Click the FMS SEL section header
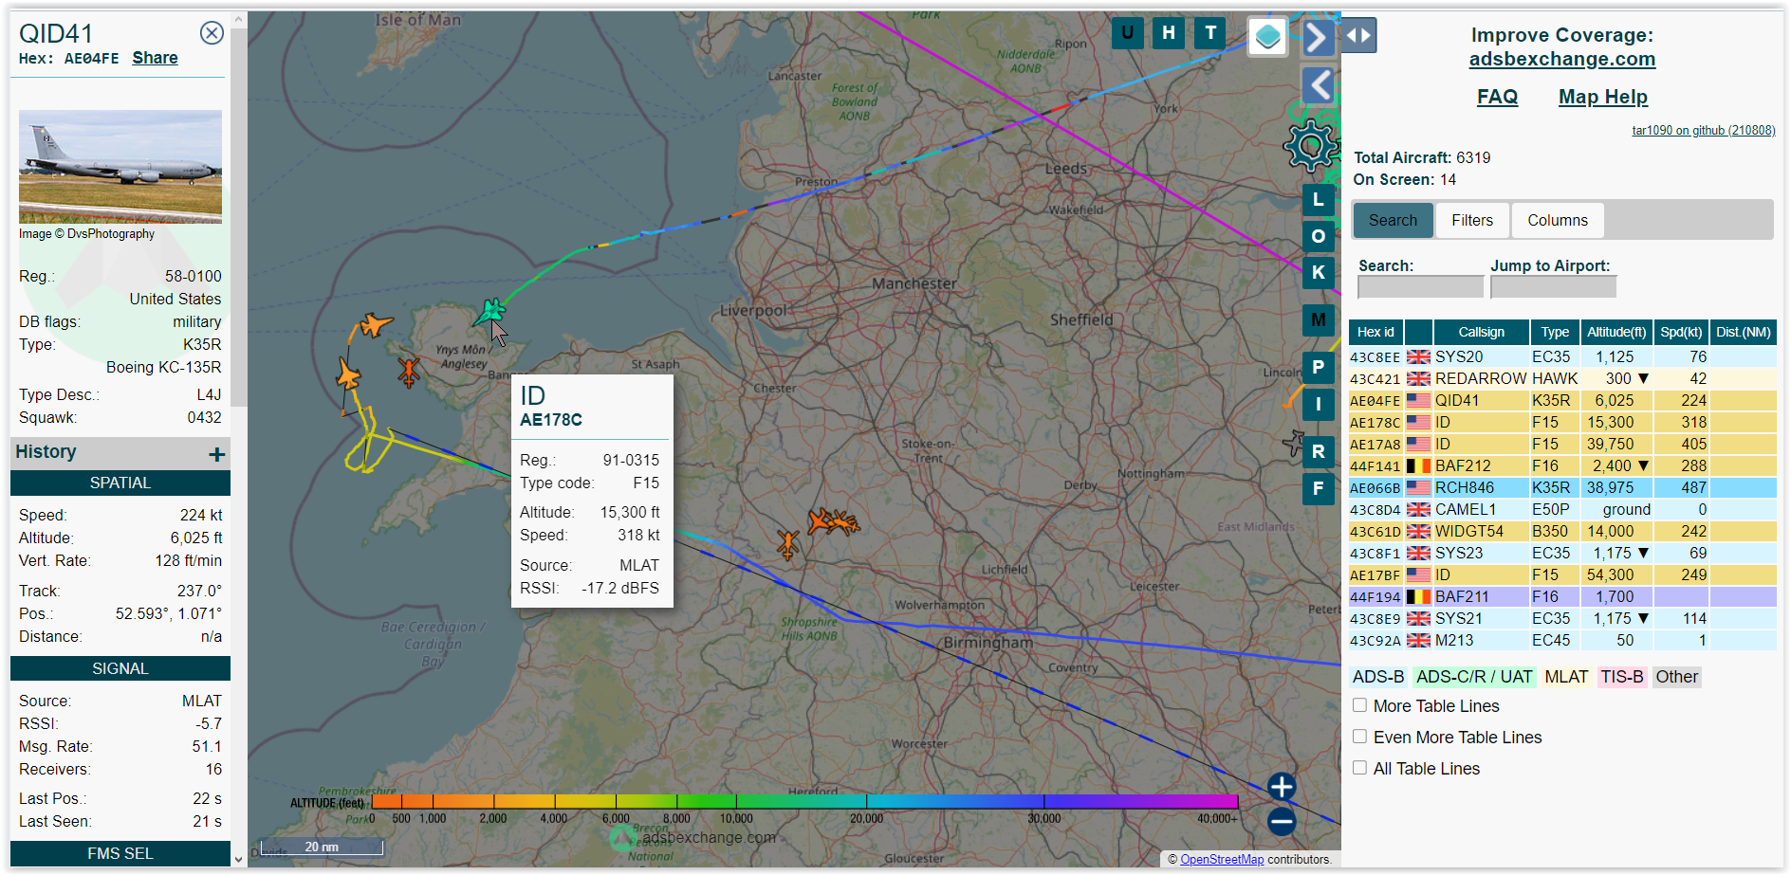The width and height of the screenshot is (1791, 875). 120,853
